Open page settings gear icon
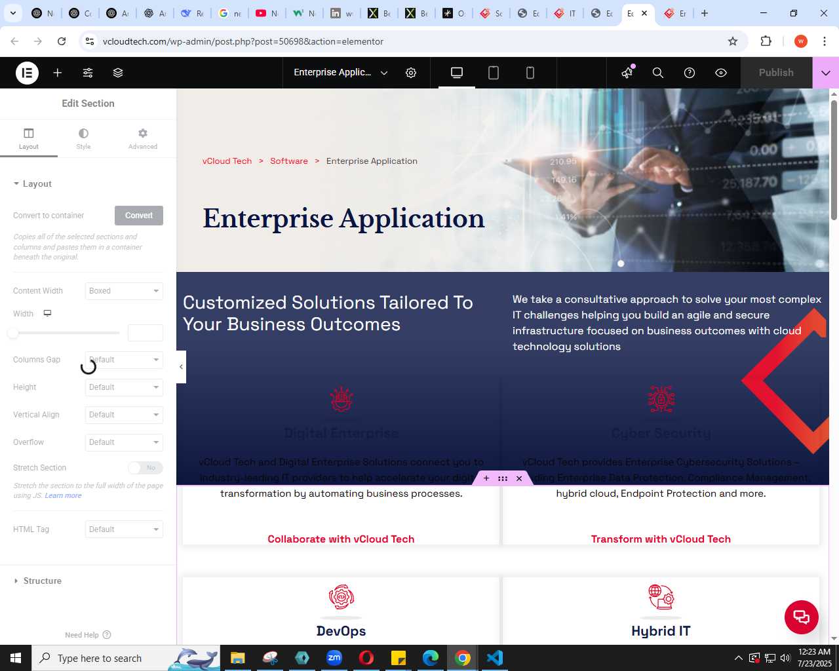The image size is (839, 671). click(411, 73)
